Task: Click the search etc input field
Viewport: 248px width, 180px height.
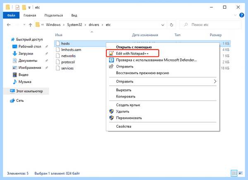Action: click(x=210, y=25)
